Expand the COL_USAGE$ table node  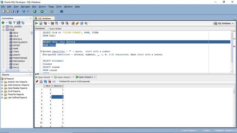click(3, 27)
